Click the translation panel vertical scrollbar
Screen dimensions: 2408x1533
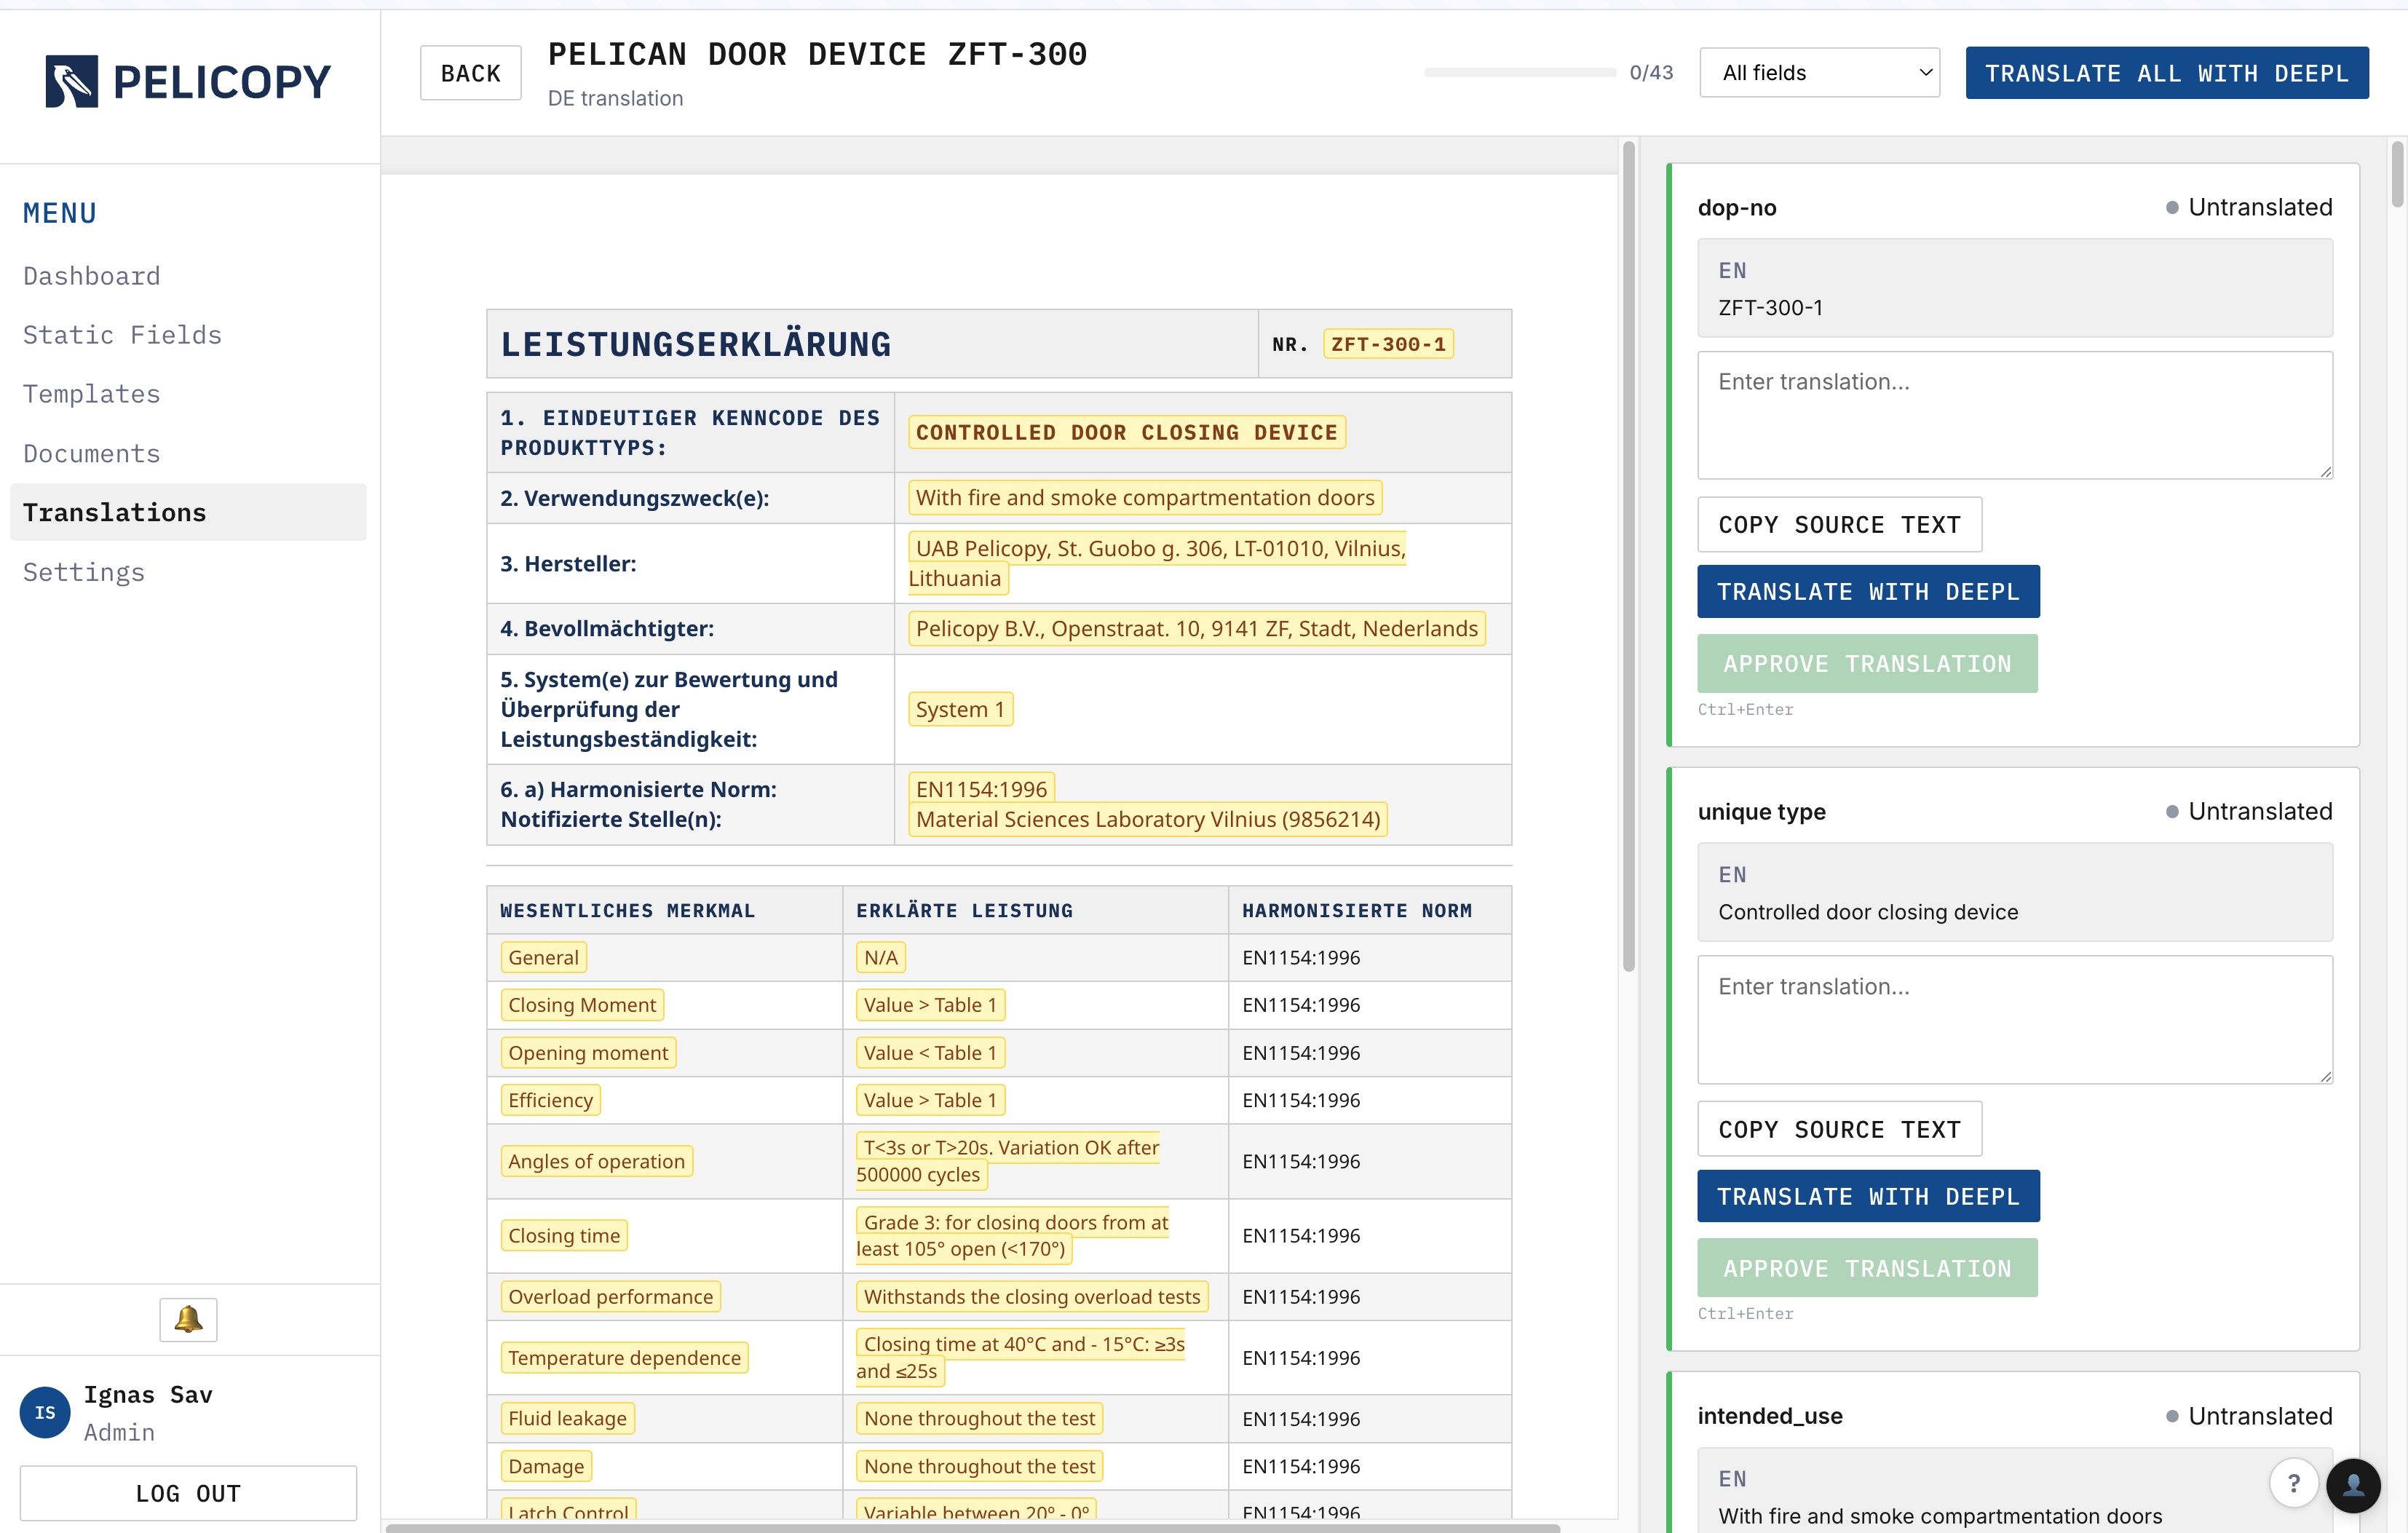2397,175
